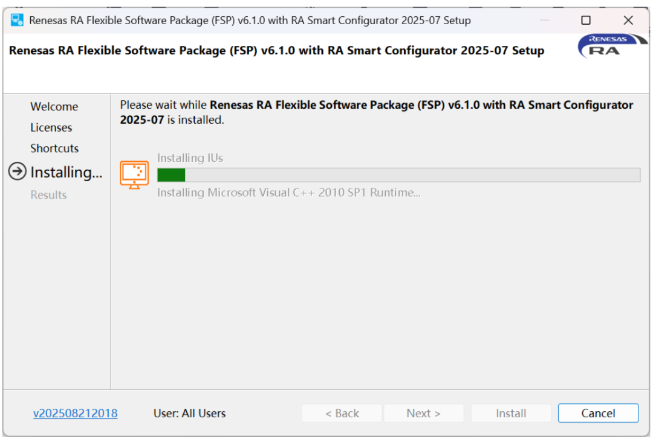Click the "Installing Microsoft Visual C++" status text
Viewport: 653px width, 442px height.
288,193
